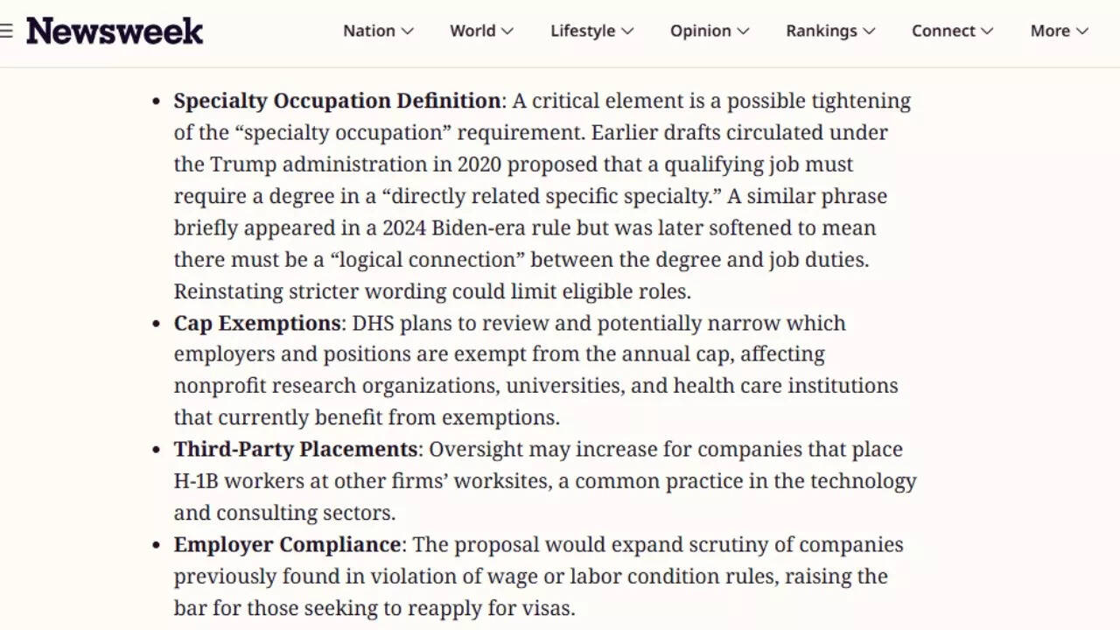Expand the Nation dropdown chevron
The width and height of the screenshot is (1120, 630).
click(408, 31)
